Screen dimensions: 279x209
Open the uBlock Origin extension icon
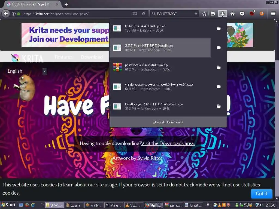coord(252,14)
